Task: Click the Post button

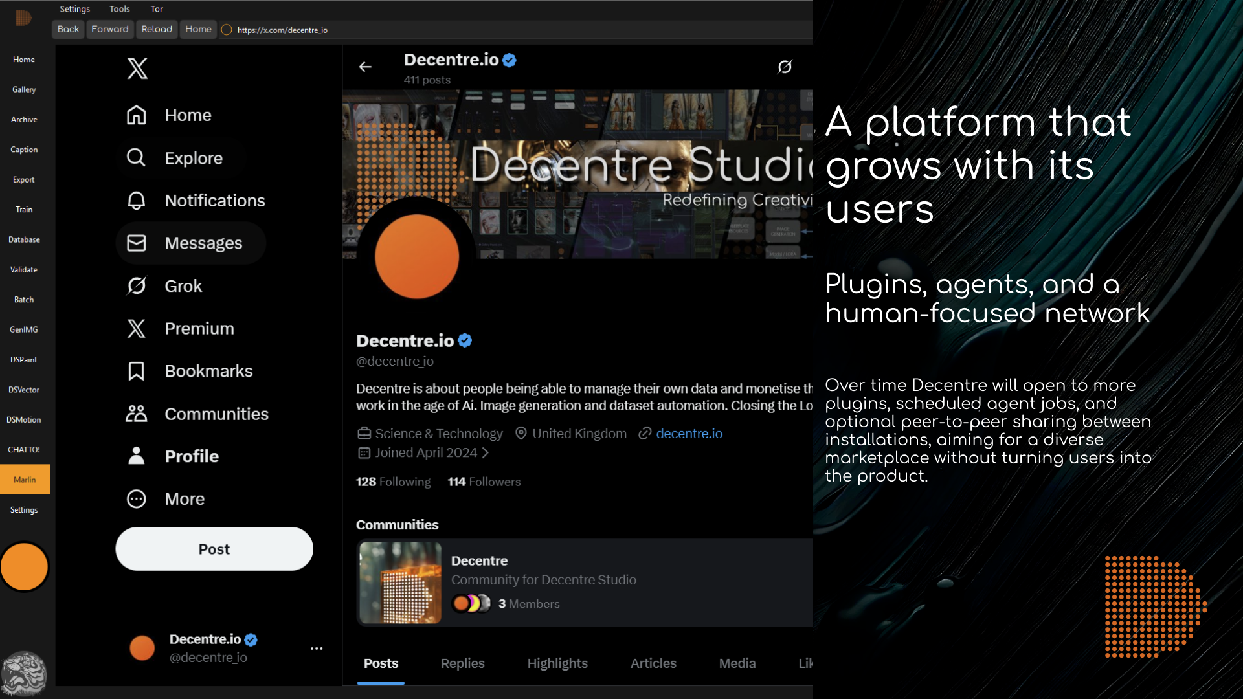Action: 214,548
